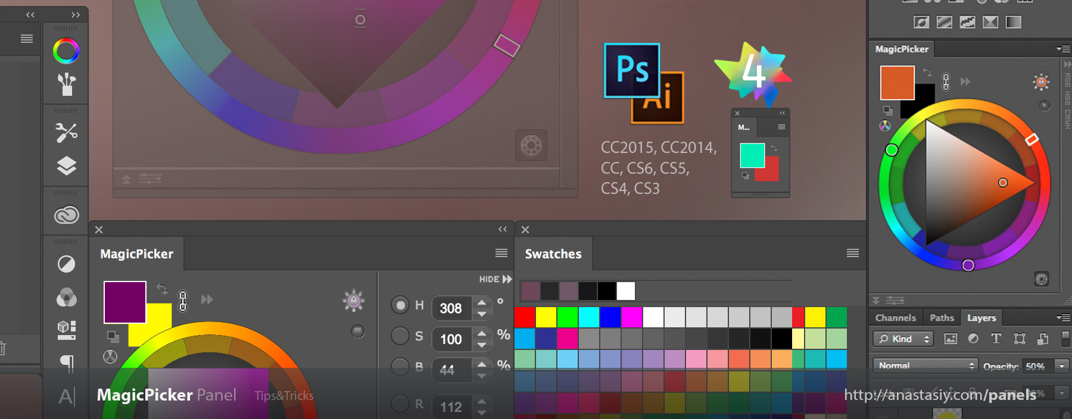
Task: Open the anastasiy.com/panels link
Action: tap(940, 395)
